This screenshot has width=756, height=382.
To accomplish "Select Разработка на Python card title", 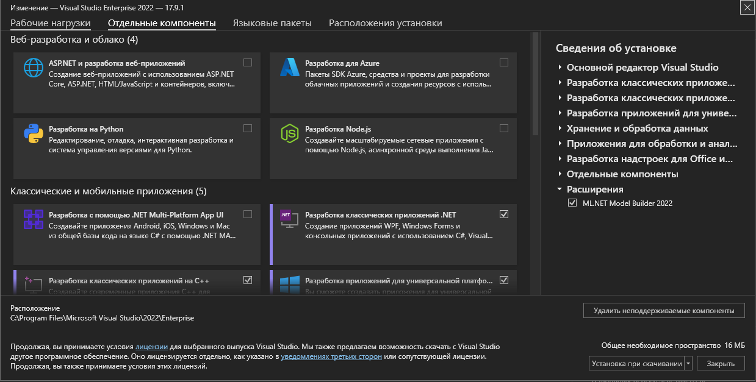I will (86, 129).
